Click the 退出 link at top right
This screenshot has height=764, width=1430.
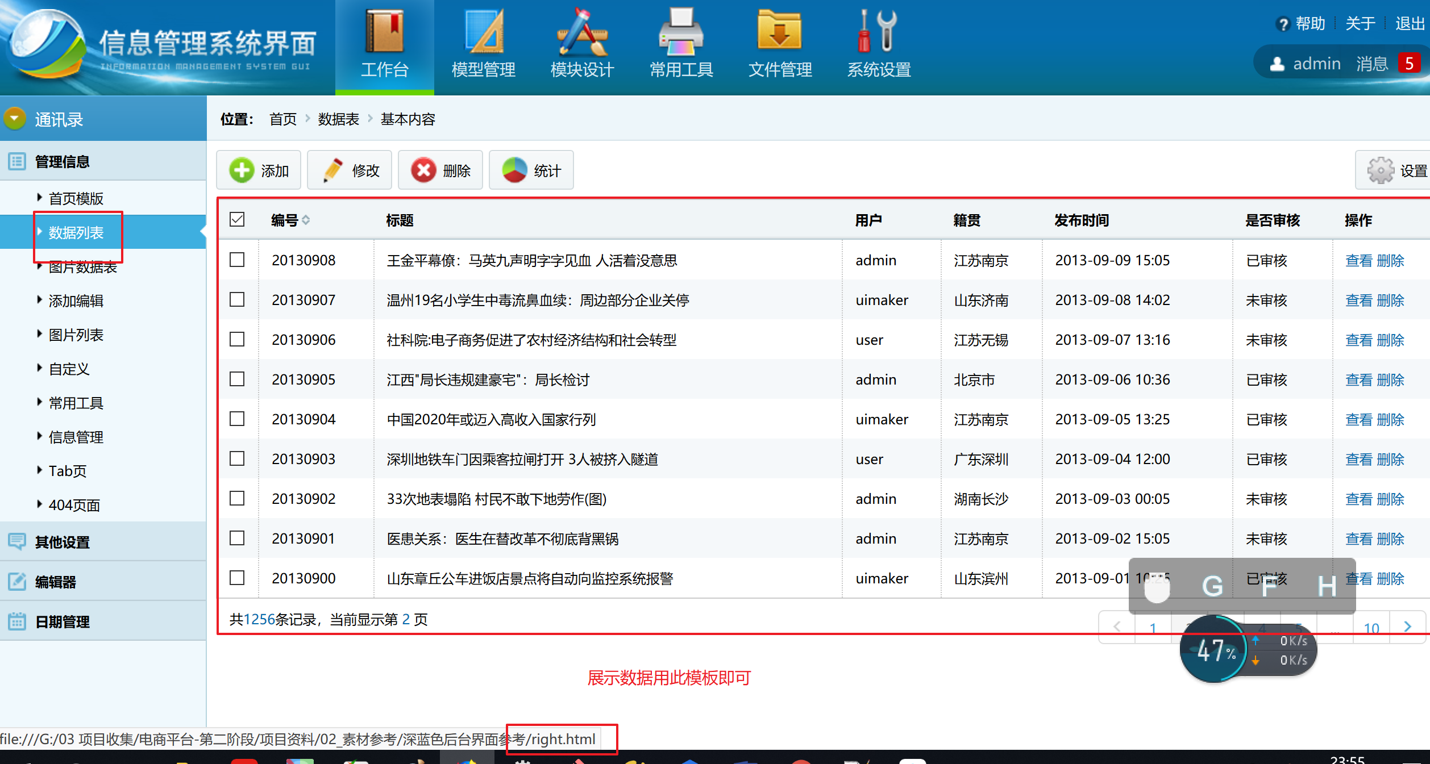click(1409, 23)
